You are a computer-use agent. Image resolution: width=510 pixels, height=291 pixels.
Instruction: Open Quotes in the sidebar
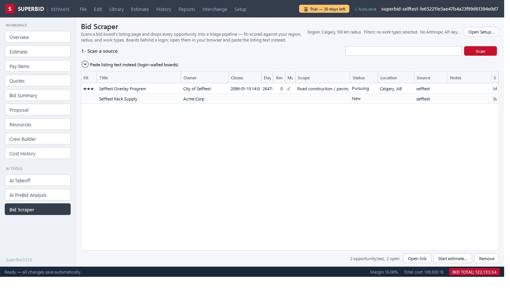tap(38, 80)
